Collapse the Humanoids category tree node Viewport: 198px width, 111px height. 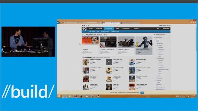(x=157, y=49)
